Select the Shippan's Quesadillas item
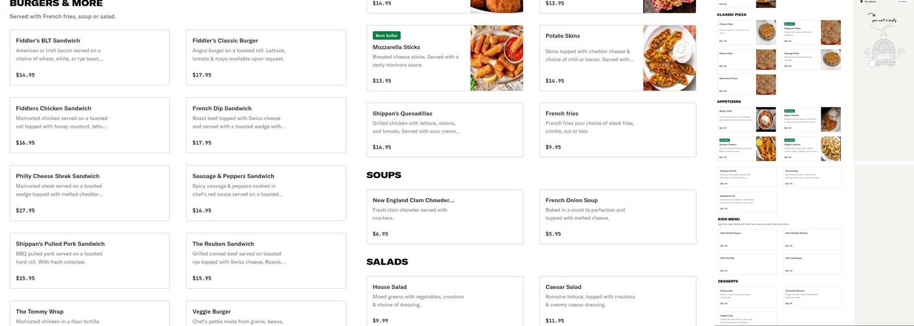914x326 pixels. (x=445, y=130)
